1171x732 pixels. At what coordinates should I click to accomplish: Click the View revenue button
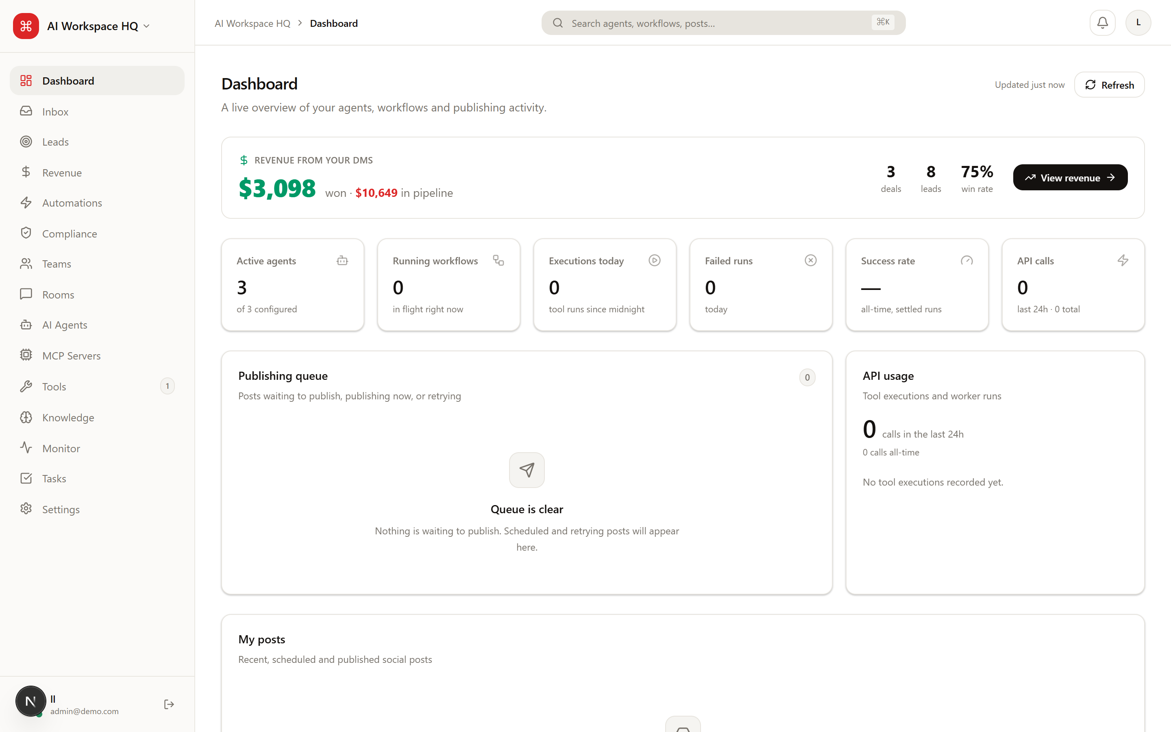tap(1070, 178)
